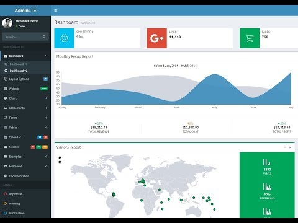Screen dimensions: 298x223
Task: Select the Dashboard v2 circle marker
Action: (x=6, y=71)
